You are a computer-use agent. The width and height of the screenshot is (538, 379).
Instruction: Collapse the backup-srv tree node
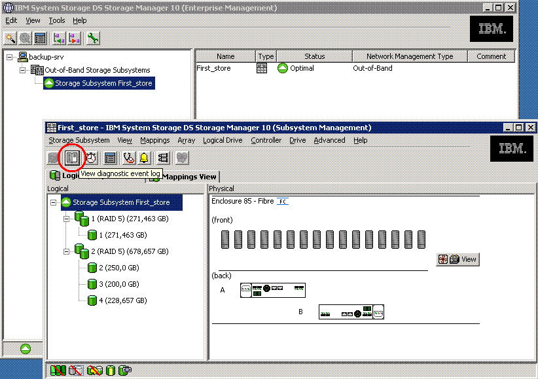[10, 57]
